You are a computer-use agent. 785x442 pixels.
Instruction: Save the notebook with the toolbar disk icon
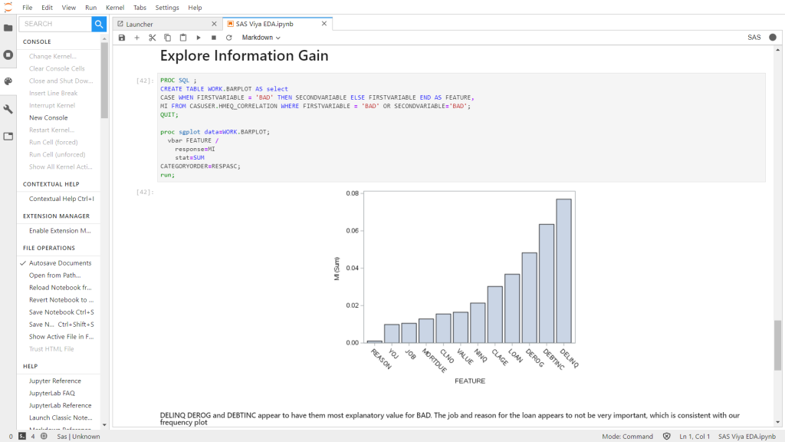coord(122,38)
